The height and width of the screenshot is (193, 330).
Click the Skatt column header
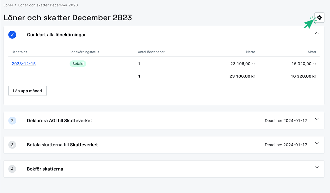click(312, 52)
